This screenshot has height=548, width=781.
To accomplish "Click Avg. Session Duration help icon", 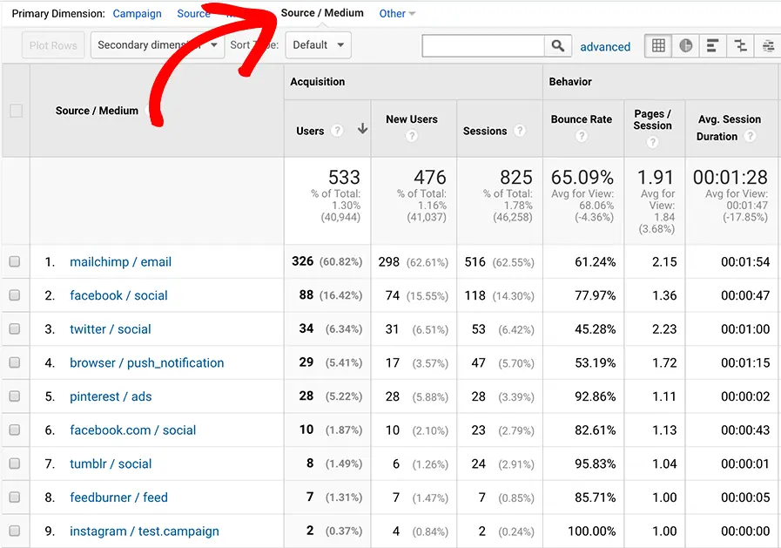I will tap(750, 136).
